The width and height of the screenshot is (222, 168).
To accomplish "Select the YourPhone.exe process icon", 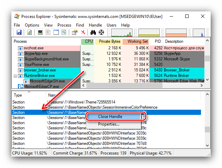I will point(21,65).
